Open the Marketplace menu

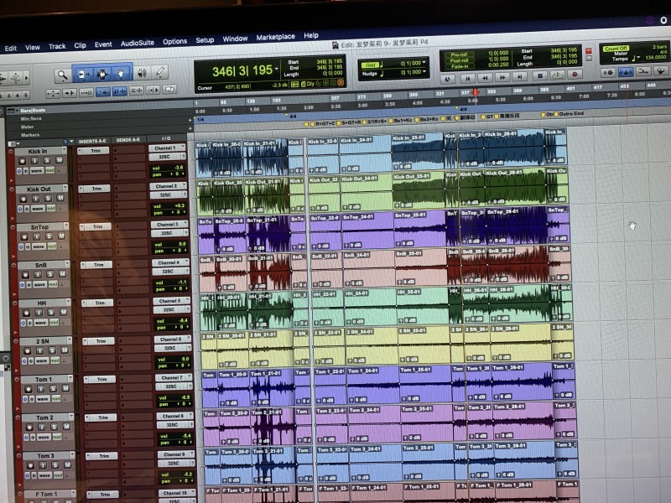click(276, 37)
